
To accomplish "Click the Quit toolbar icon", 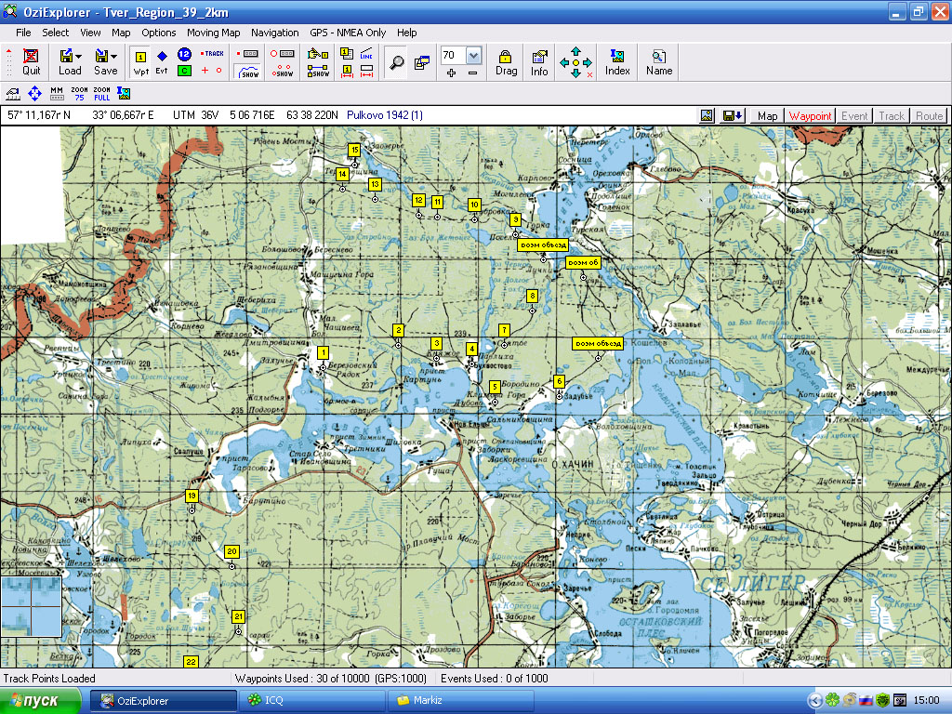I will pyautogui.click(x=32, y=61).
